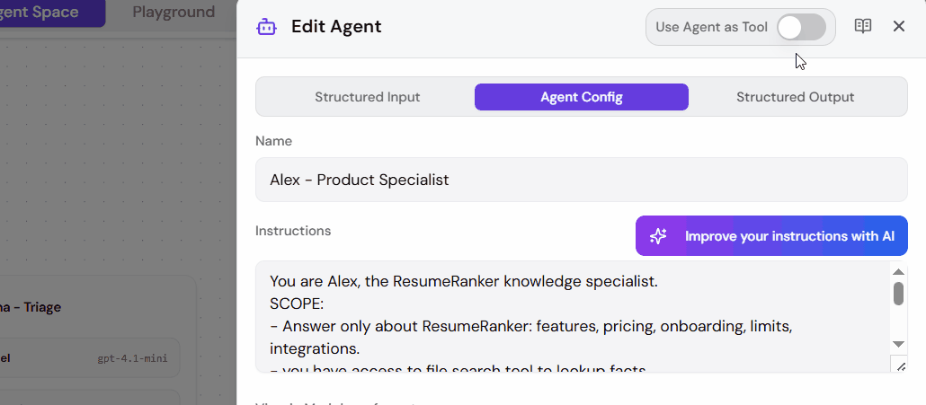The height and width of the screenshot is (405, 926).
Task: Click the Instructions box resize handle
Action: (x=900, y=366)
